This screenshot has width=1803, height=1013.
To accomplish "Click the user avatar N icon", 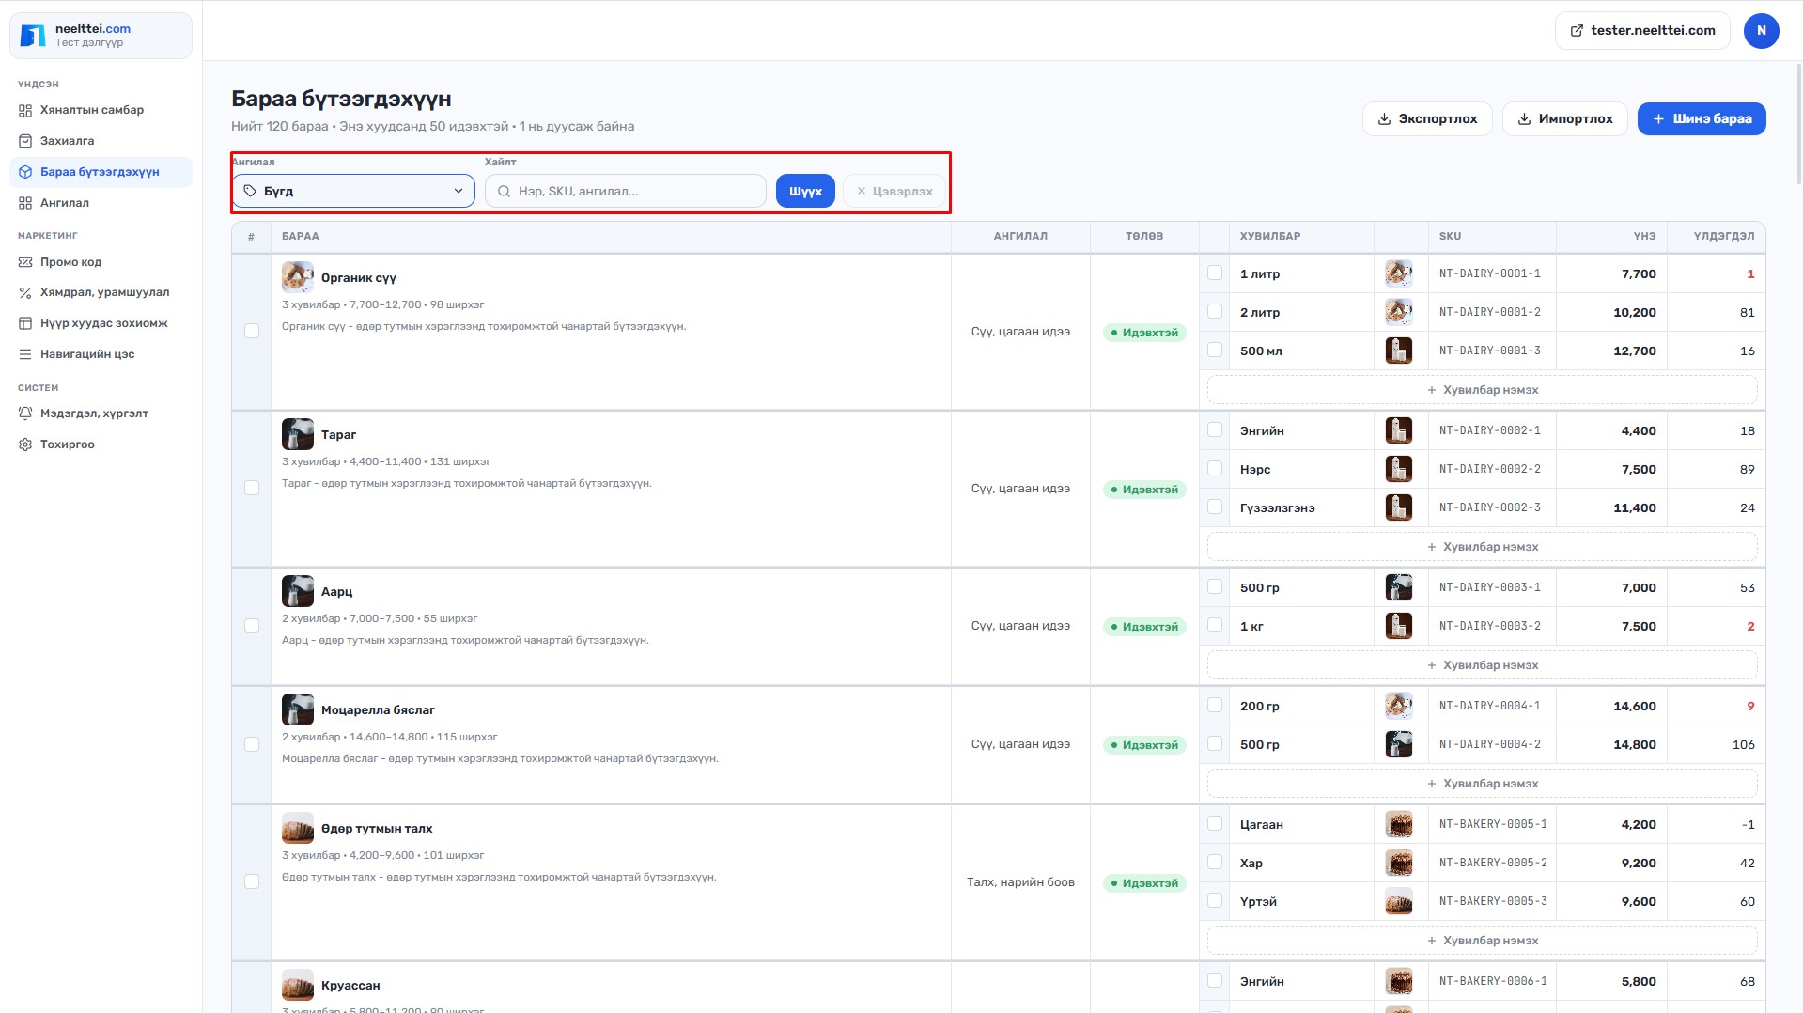I will tap(1761, 31).
